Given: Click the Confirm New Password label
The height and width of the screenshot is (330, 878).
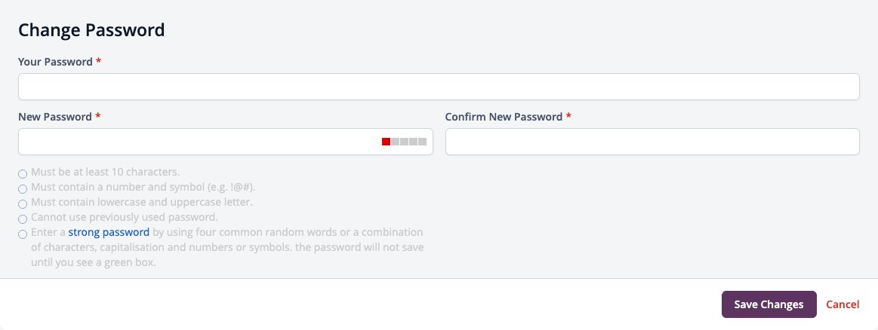Looking at the screenshot, I should (x=504, y=118).
